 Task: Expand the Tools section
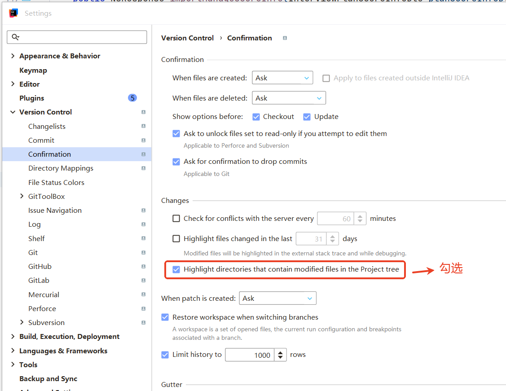pos(13,364)
